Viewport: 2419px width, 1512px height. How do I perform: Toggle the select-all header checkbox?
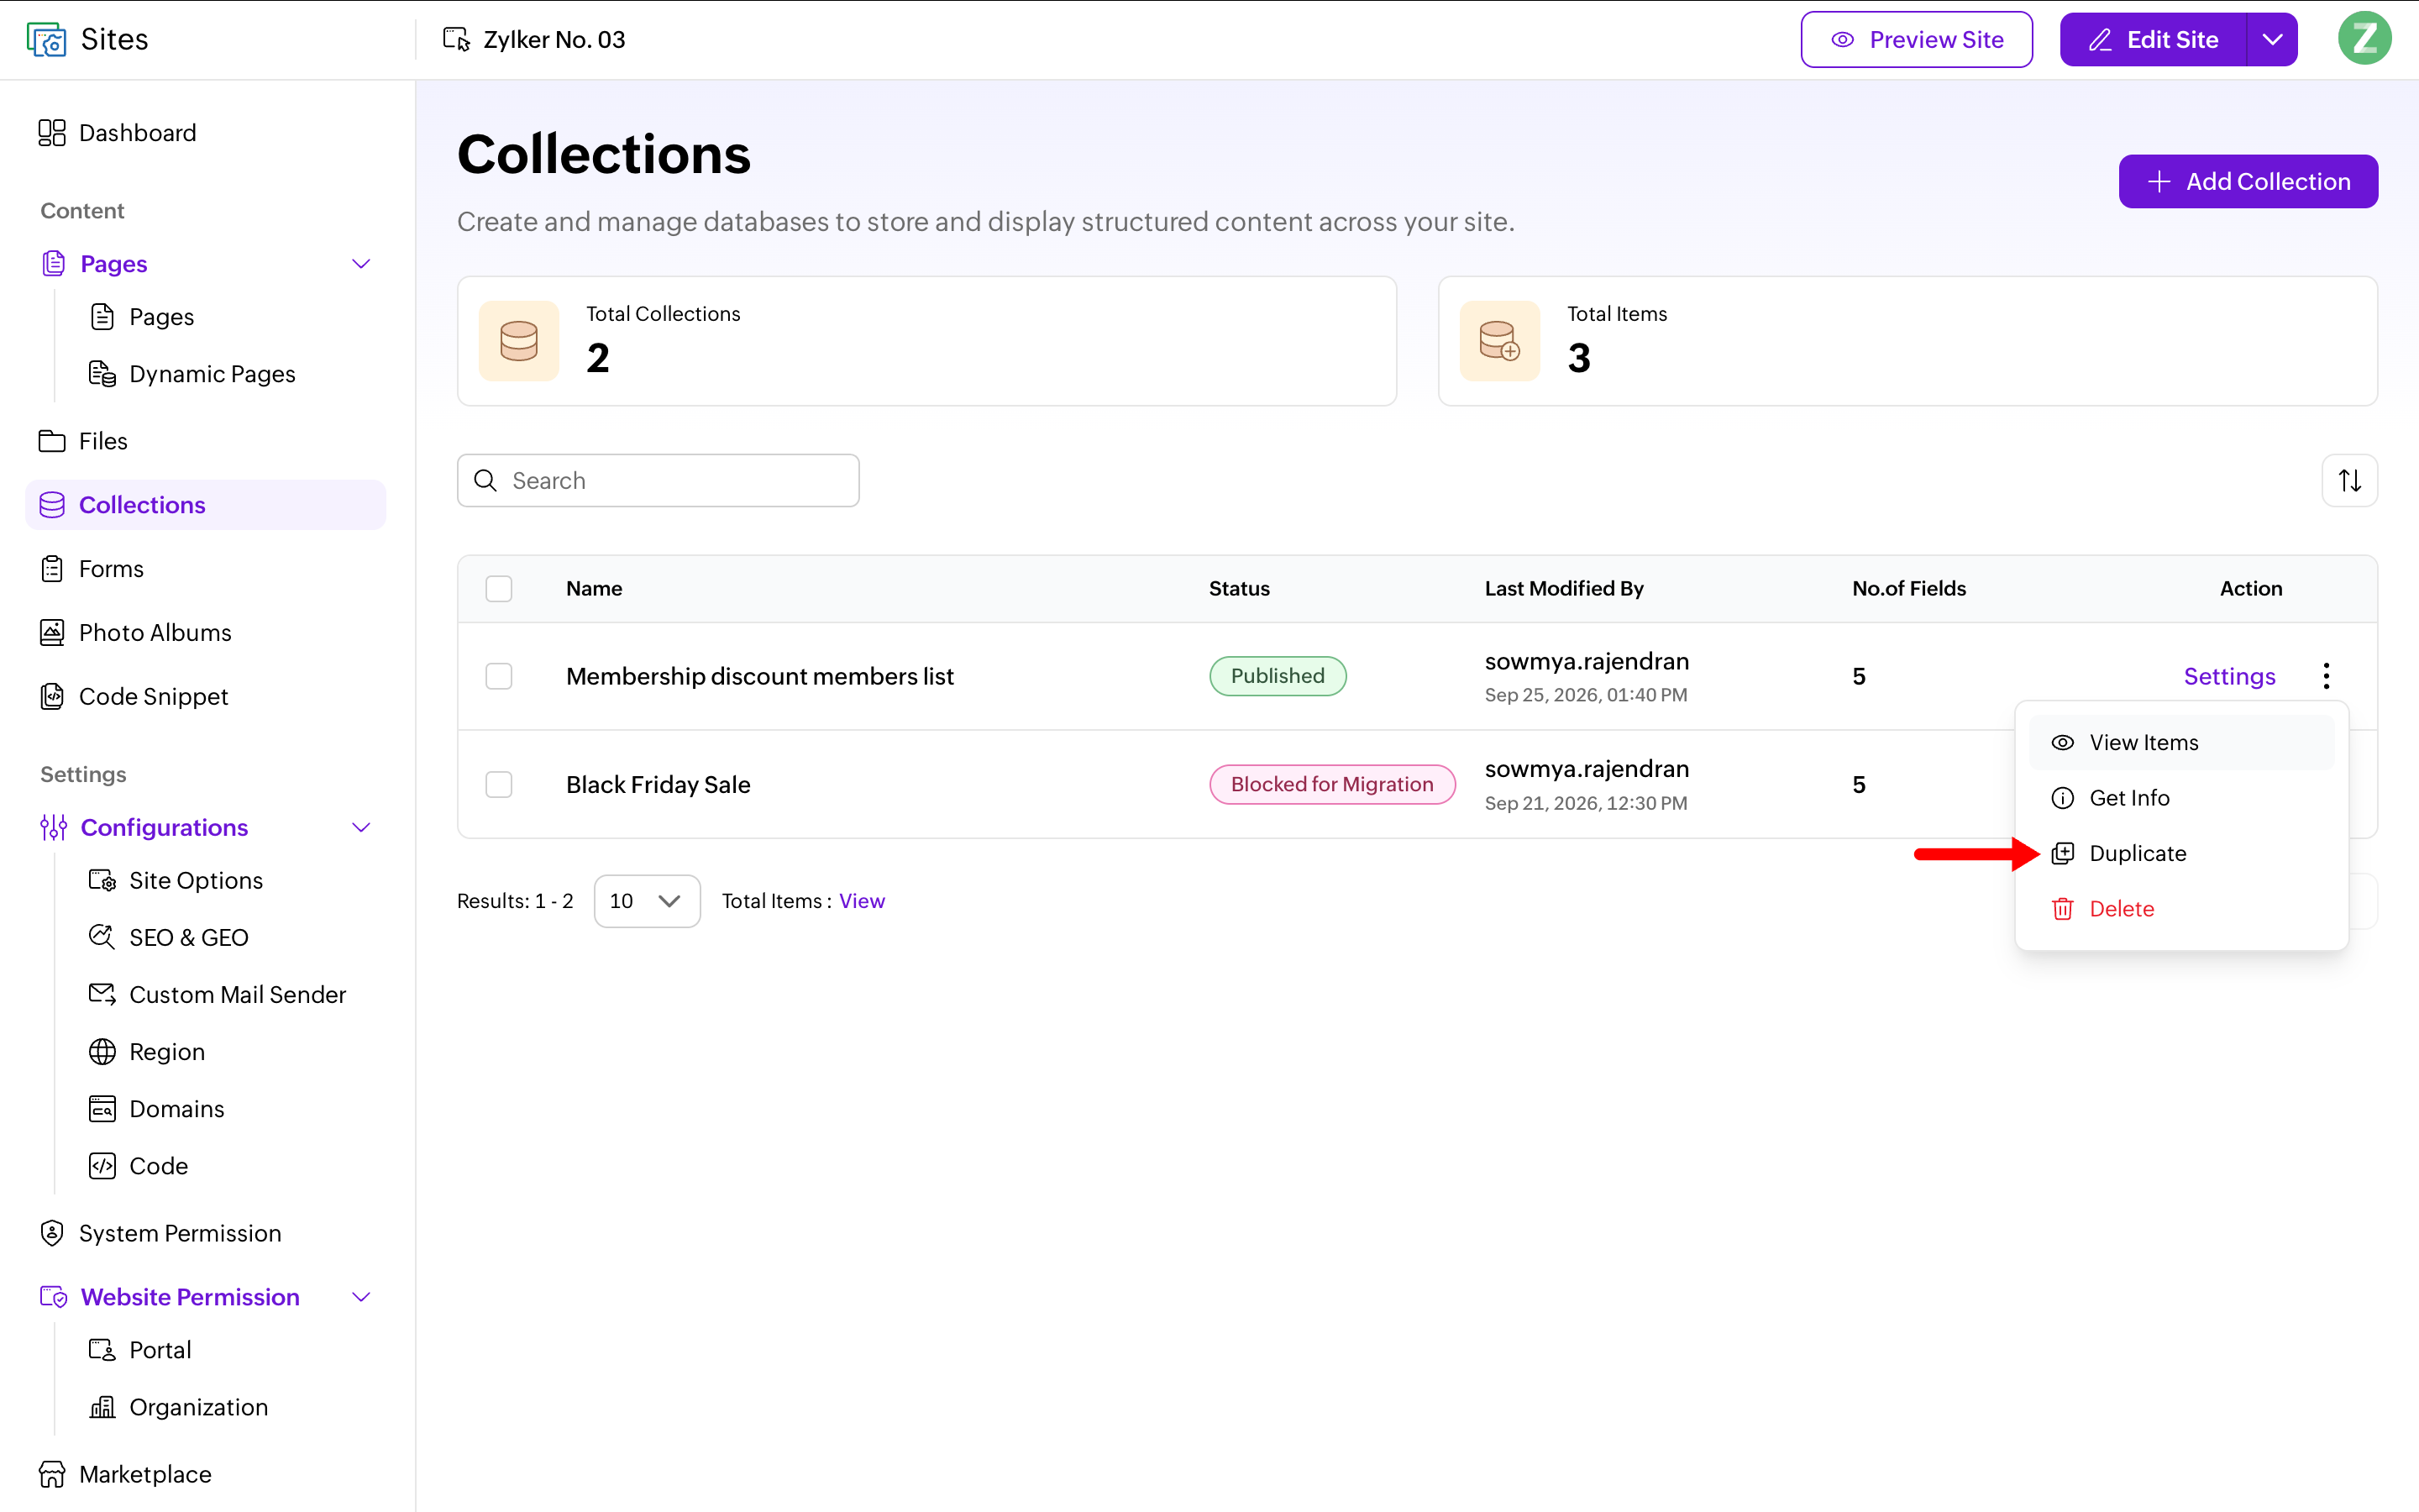pos(499,589)
